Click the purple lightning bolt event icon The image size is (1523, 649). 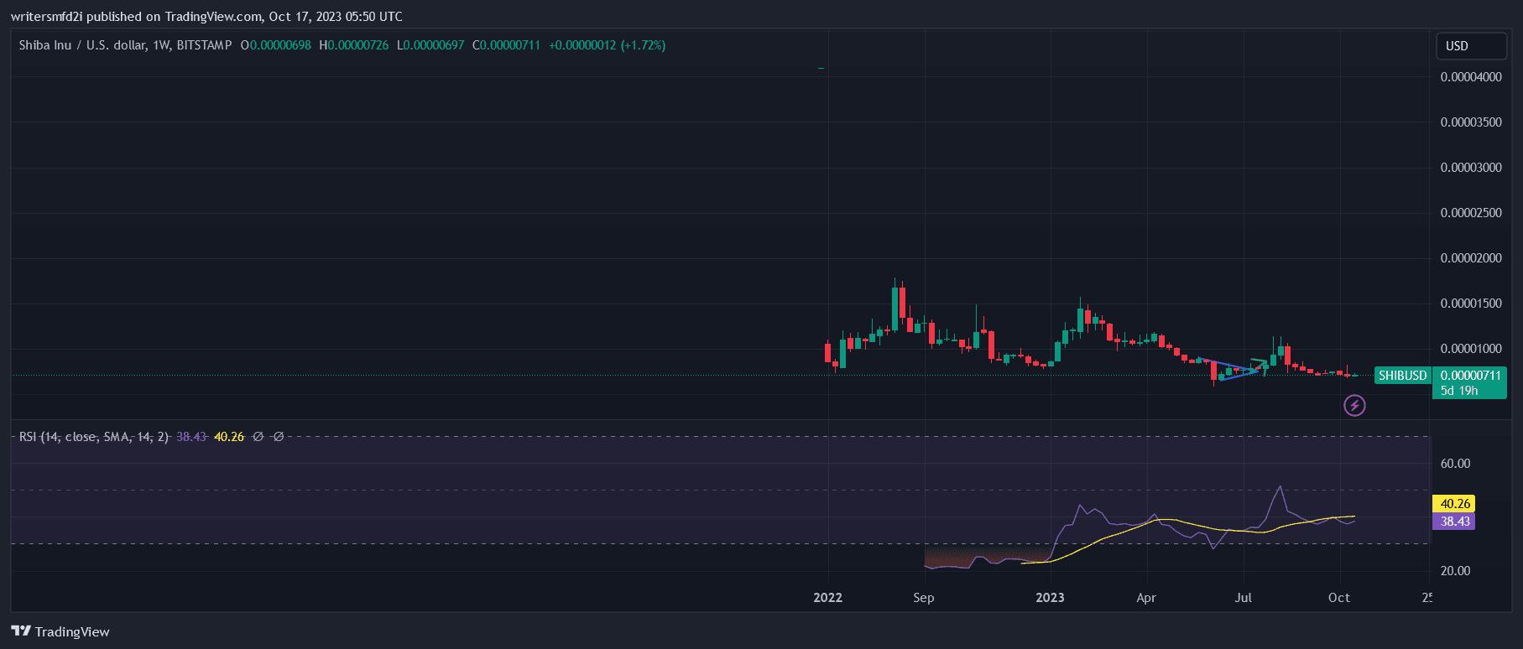[1354, 406]
